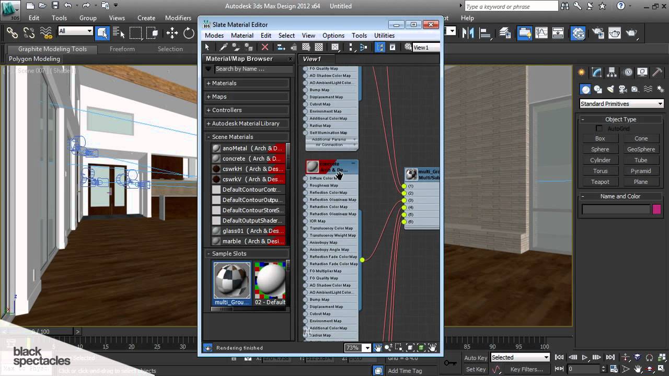Click the keyword or phrase search box

coord(511,7)
